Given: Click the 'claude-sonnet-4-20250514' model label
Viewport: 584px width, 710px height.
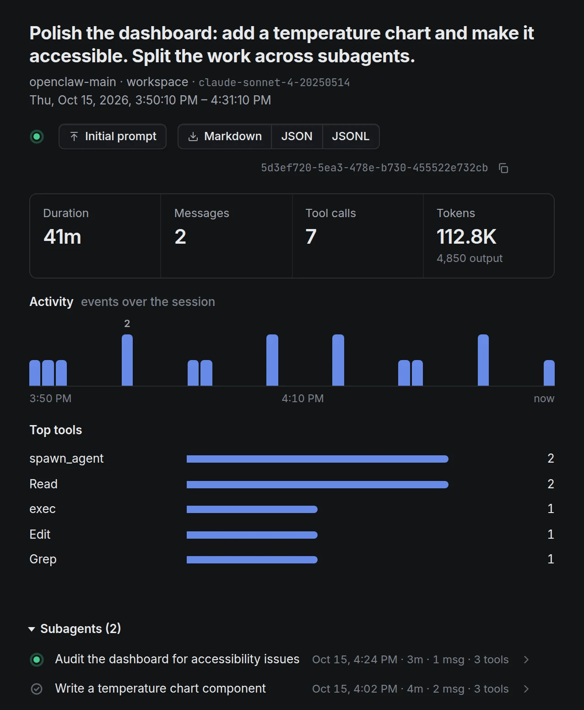Looking at the screenshot, I should [x=274, y=82].
